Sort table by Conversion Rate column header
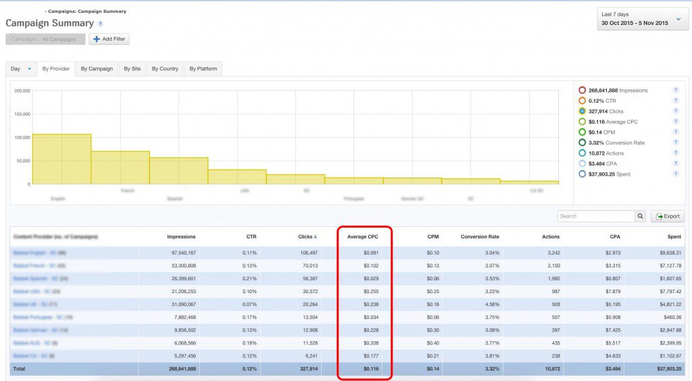 tap(480, 237)
